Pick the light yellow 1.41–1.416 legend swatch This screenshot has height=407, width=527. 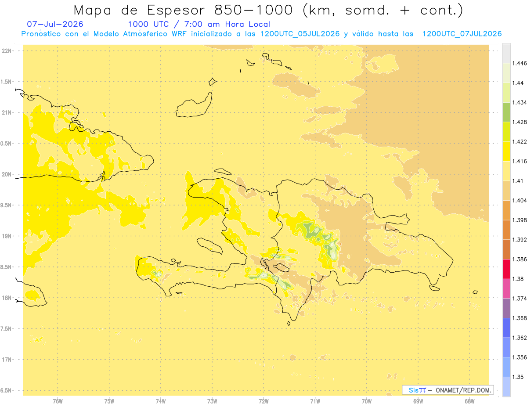point(506,171)
